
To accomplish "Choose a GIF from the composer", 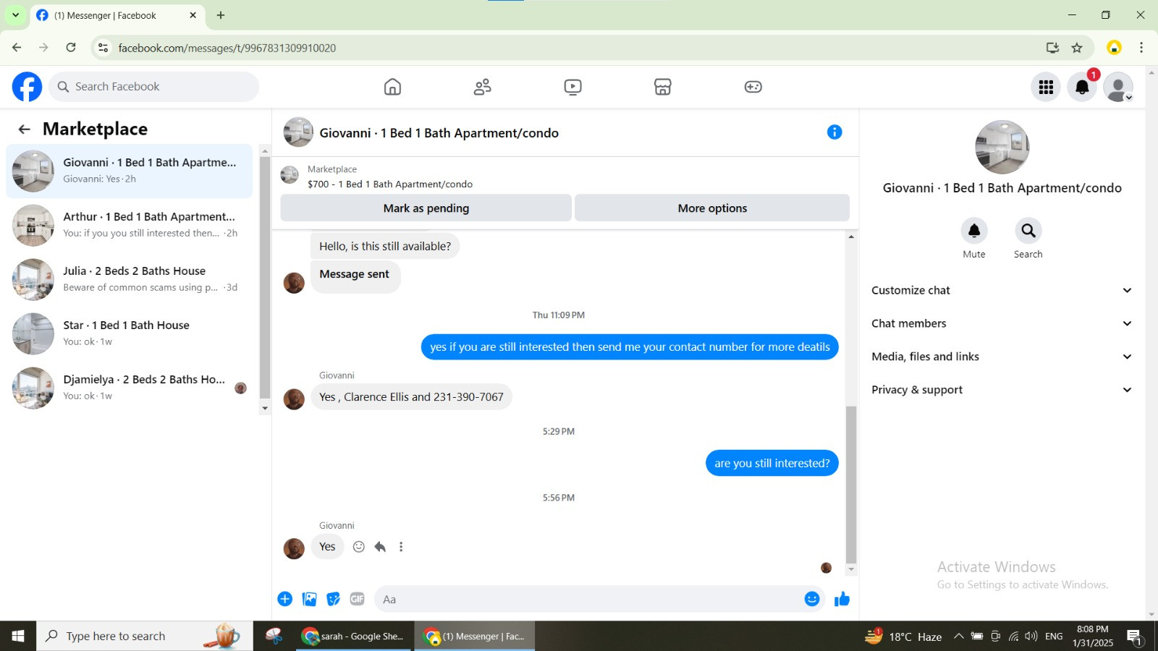I will (x=358, y=599).
